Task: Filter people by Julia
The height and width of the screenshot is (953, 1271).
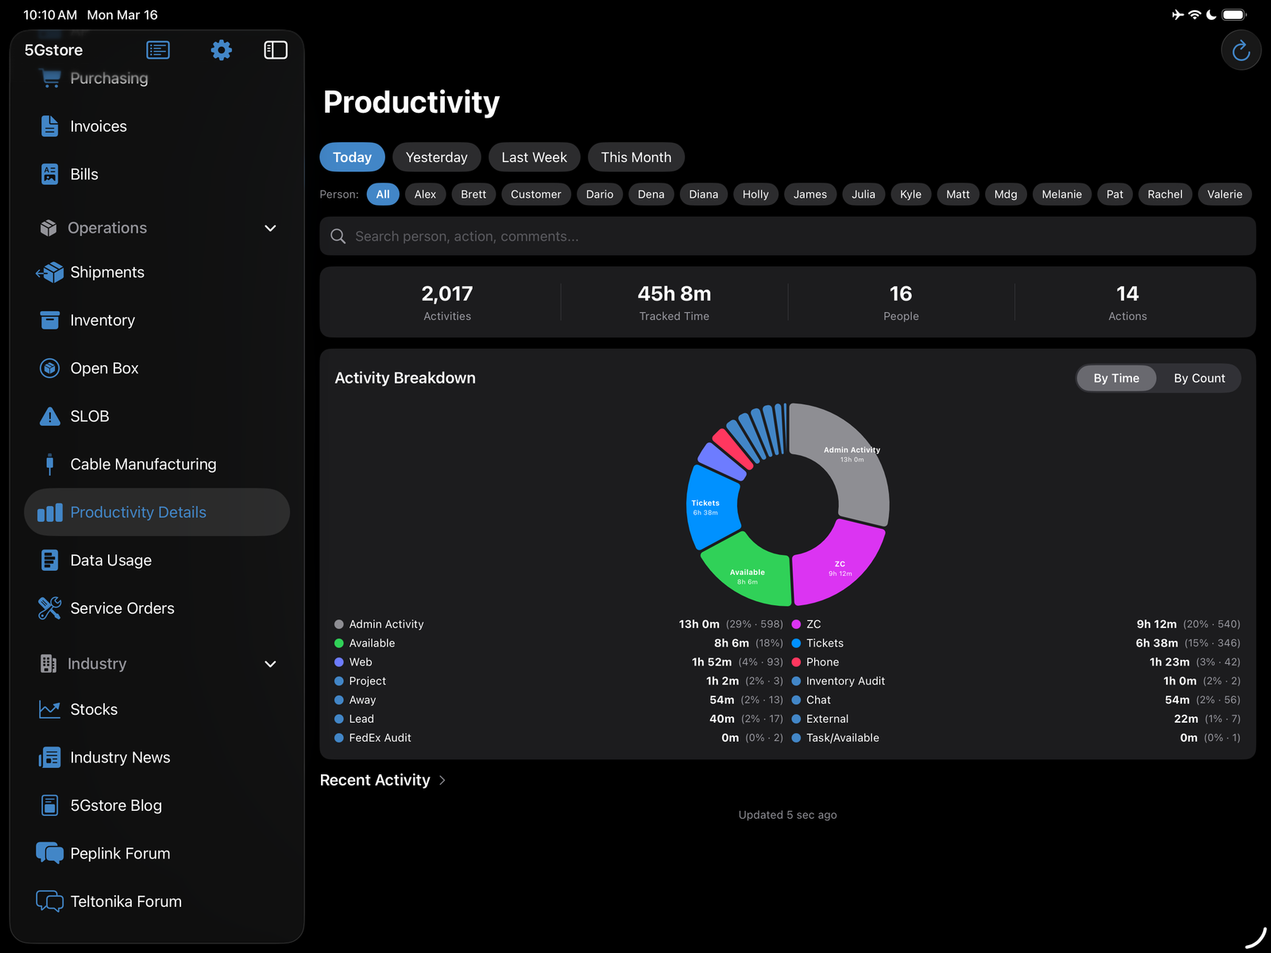Action: (863, 194)
